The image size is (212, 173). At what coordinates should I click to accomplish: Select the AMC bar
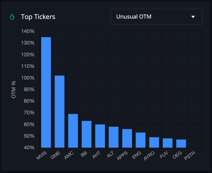pos(73,131)
